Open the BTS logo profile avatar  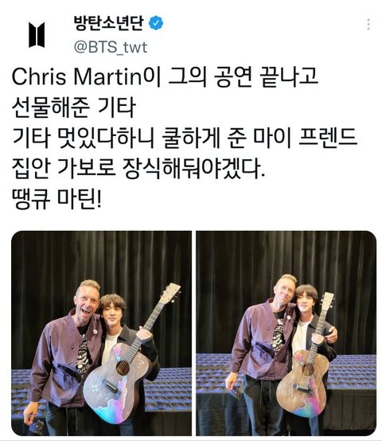pos(37,34)
